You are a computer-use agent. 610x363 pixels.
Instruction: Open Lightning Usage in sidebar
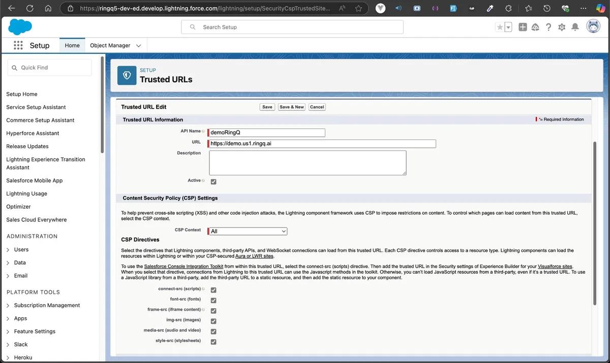coord(26,193)
